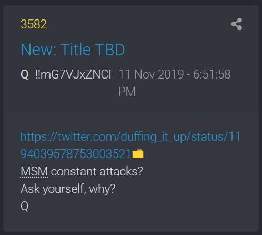Click the word 'New:' in the title
Image resolution: width=262 pixels, height=235 pixels.
pos(38,50)
